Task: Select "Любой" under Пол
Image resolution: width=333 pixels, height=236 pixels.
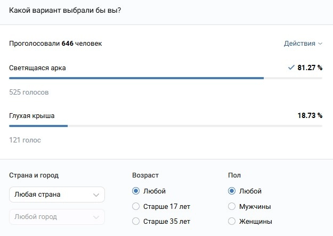Action: 232,191
